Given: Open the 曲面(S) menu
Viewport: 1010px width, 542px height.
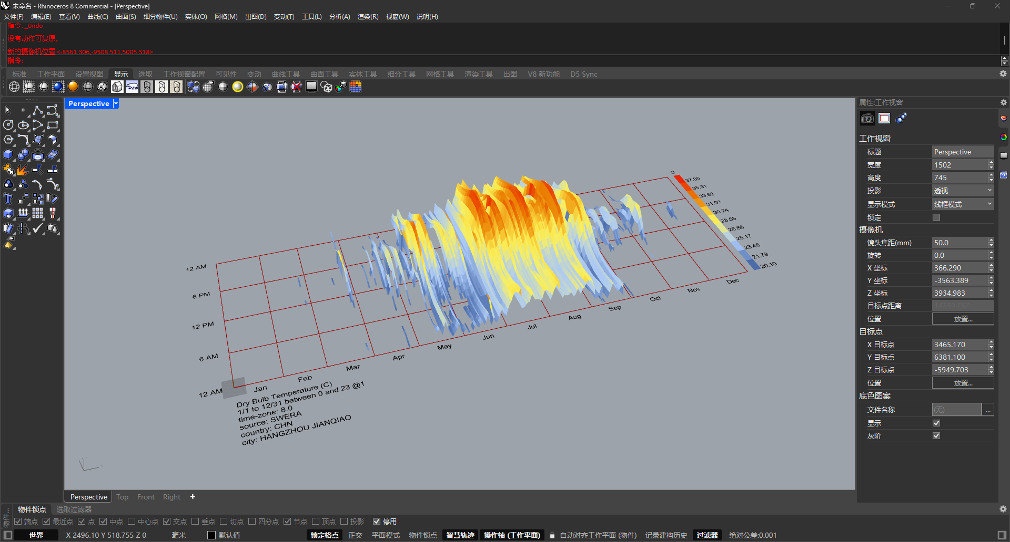Looking at the screenshot, I should (126, 17).
